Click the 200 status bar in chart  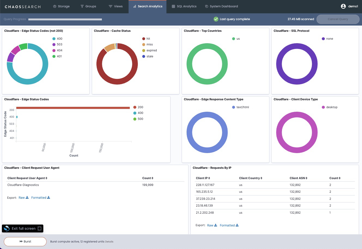[73, 108]
